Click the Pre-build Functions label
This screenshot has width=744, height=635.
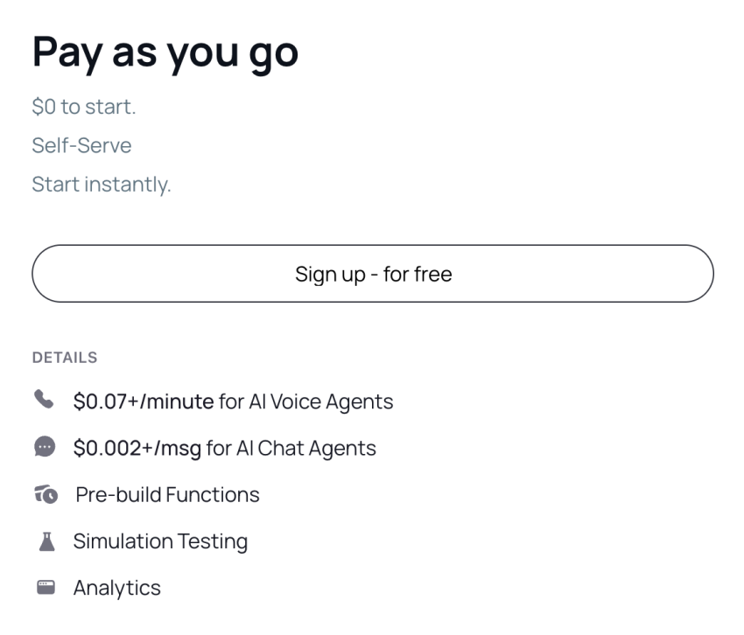[x=165, y=494]
